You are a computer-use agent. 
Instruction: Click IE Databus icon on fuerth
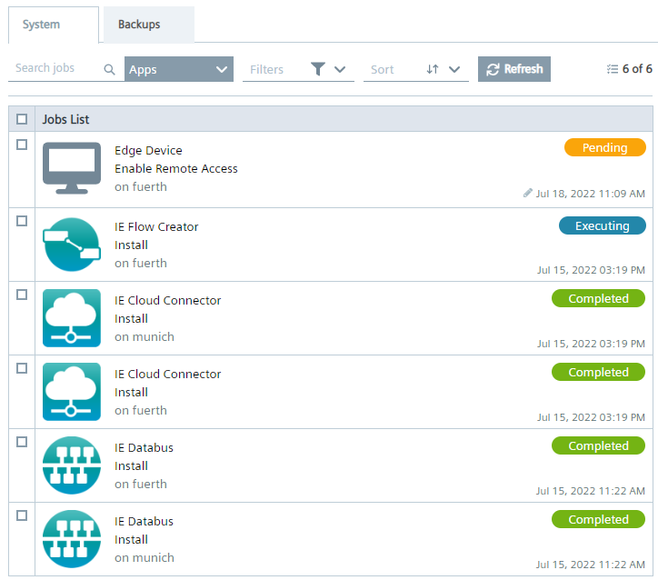72,465
